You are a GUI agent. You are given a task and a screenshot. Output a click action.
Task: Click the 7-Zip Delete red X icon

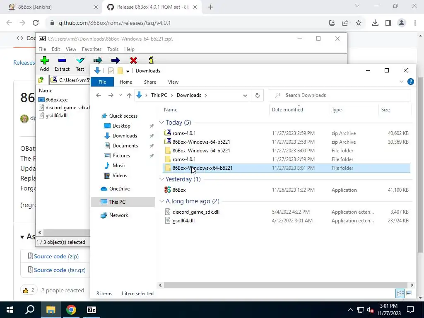tap(133, 60)
